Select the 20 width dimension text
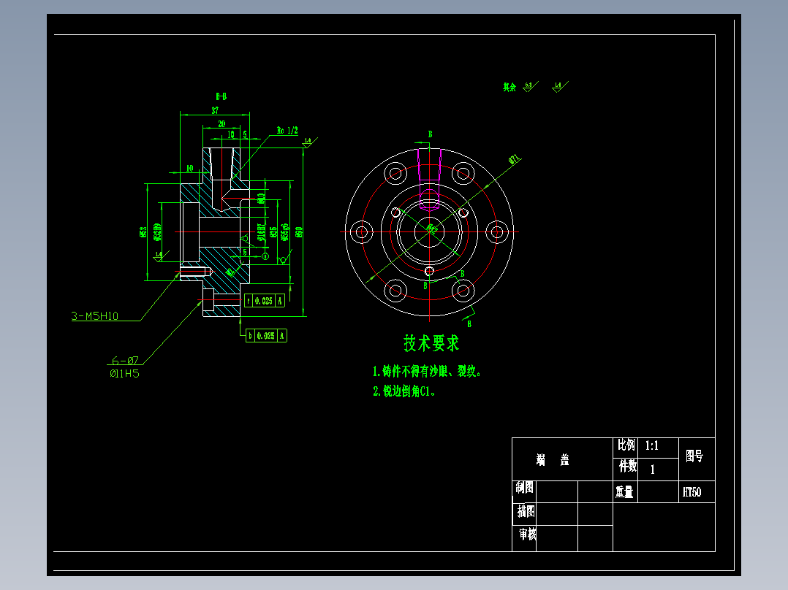 click(221, 123)
